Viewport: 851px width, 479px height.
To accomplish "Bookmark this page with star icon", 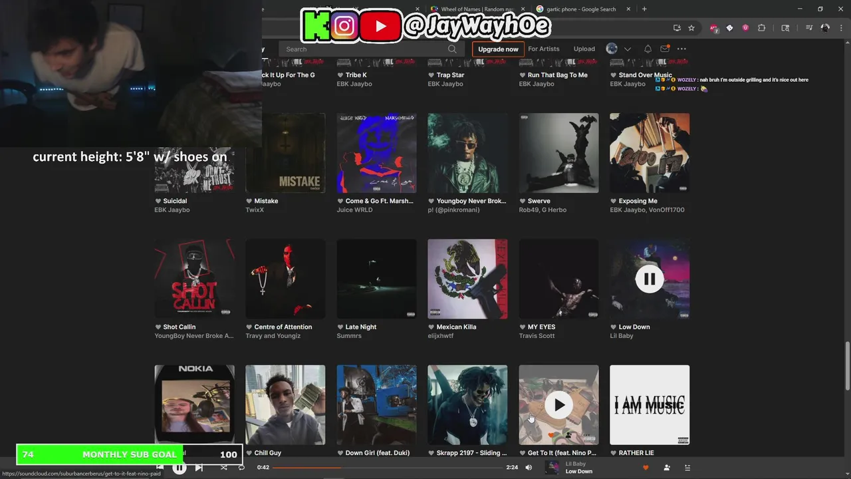I will (x=691, y=28).
